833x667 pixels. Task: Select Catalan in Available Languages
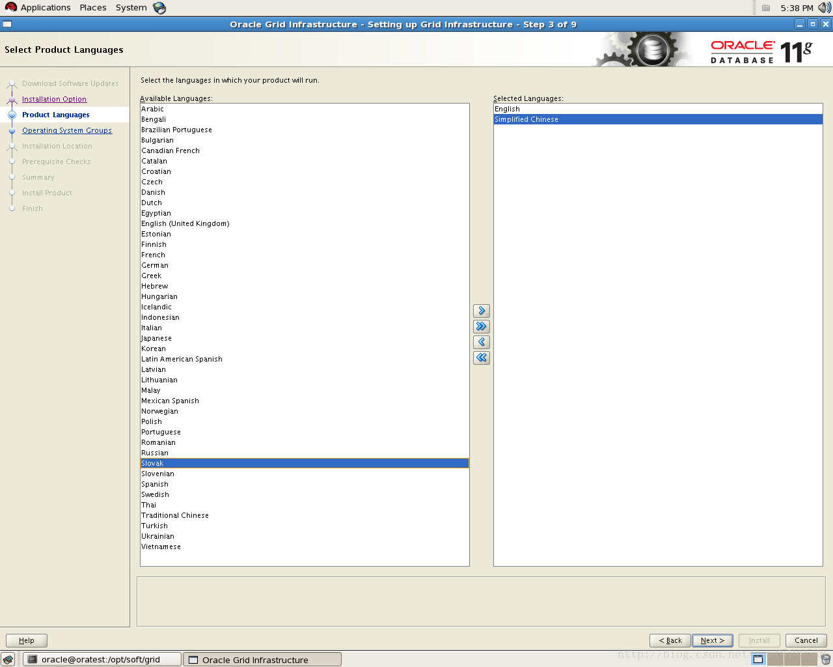point(305,161)
